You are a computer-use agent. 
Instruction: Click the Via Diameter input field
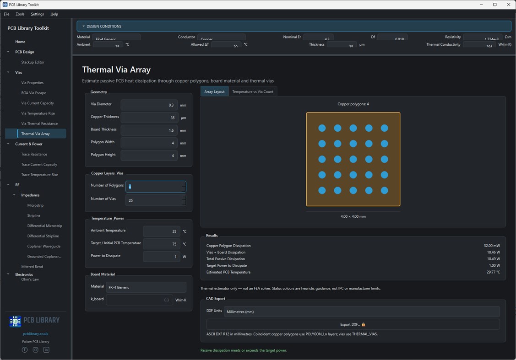pyautogui.click(x=149, y=105)
